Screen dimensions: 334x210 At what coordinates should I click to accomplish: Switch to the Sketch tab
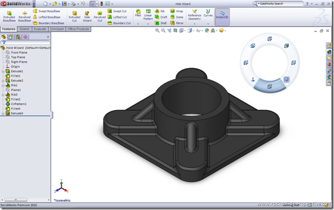24,29
